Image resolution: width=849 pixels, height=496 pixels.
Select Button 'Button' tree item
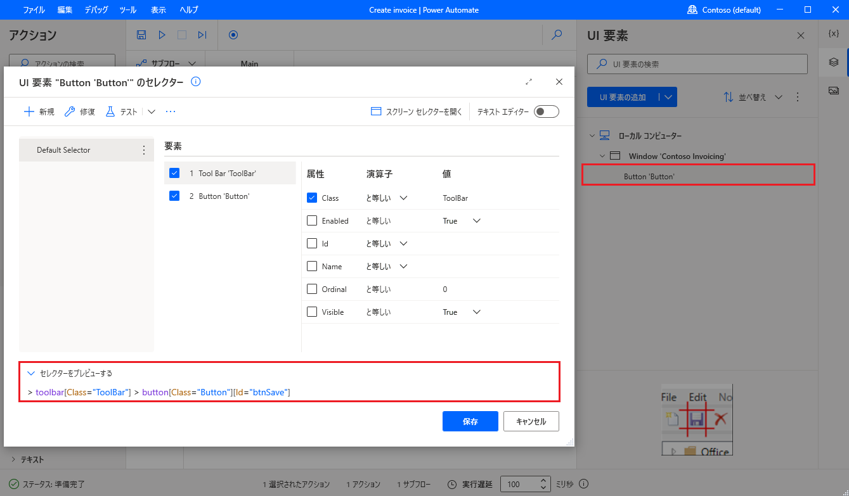698,176
